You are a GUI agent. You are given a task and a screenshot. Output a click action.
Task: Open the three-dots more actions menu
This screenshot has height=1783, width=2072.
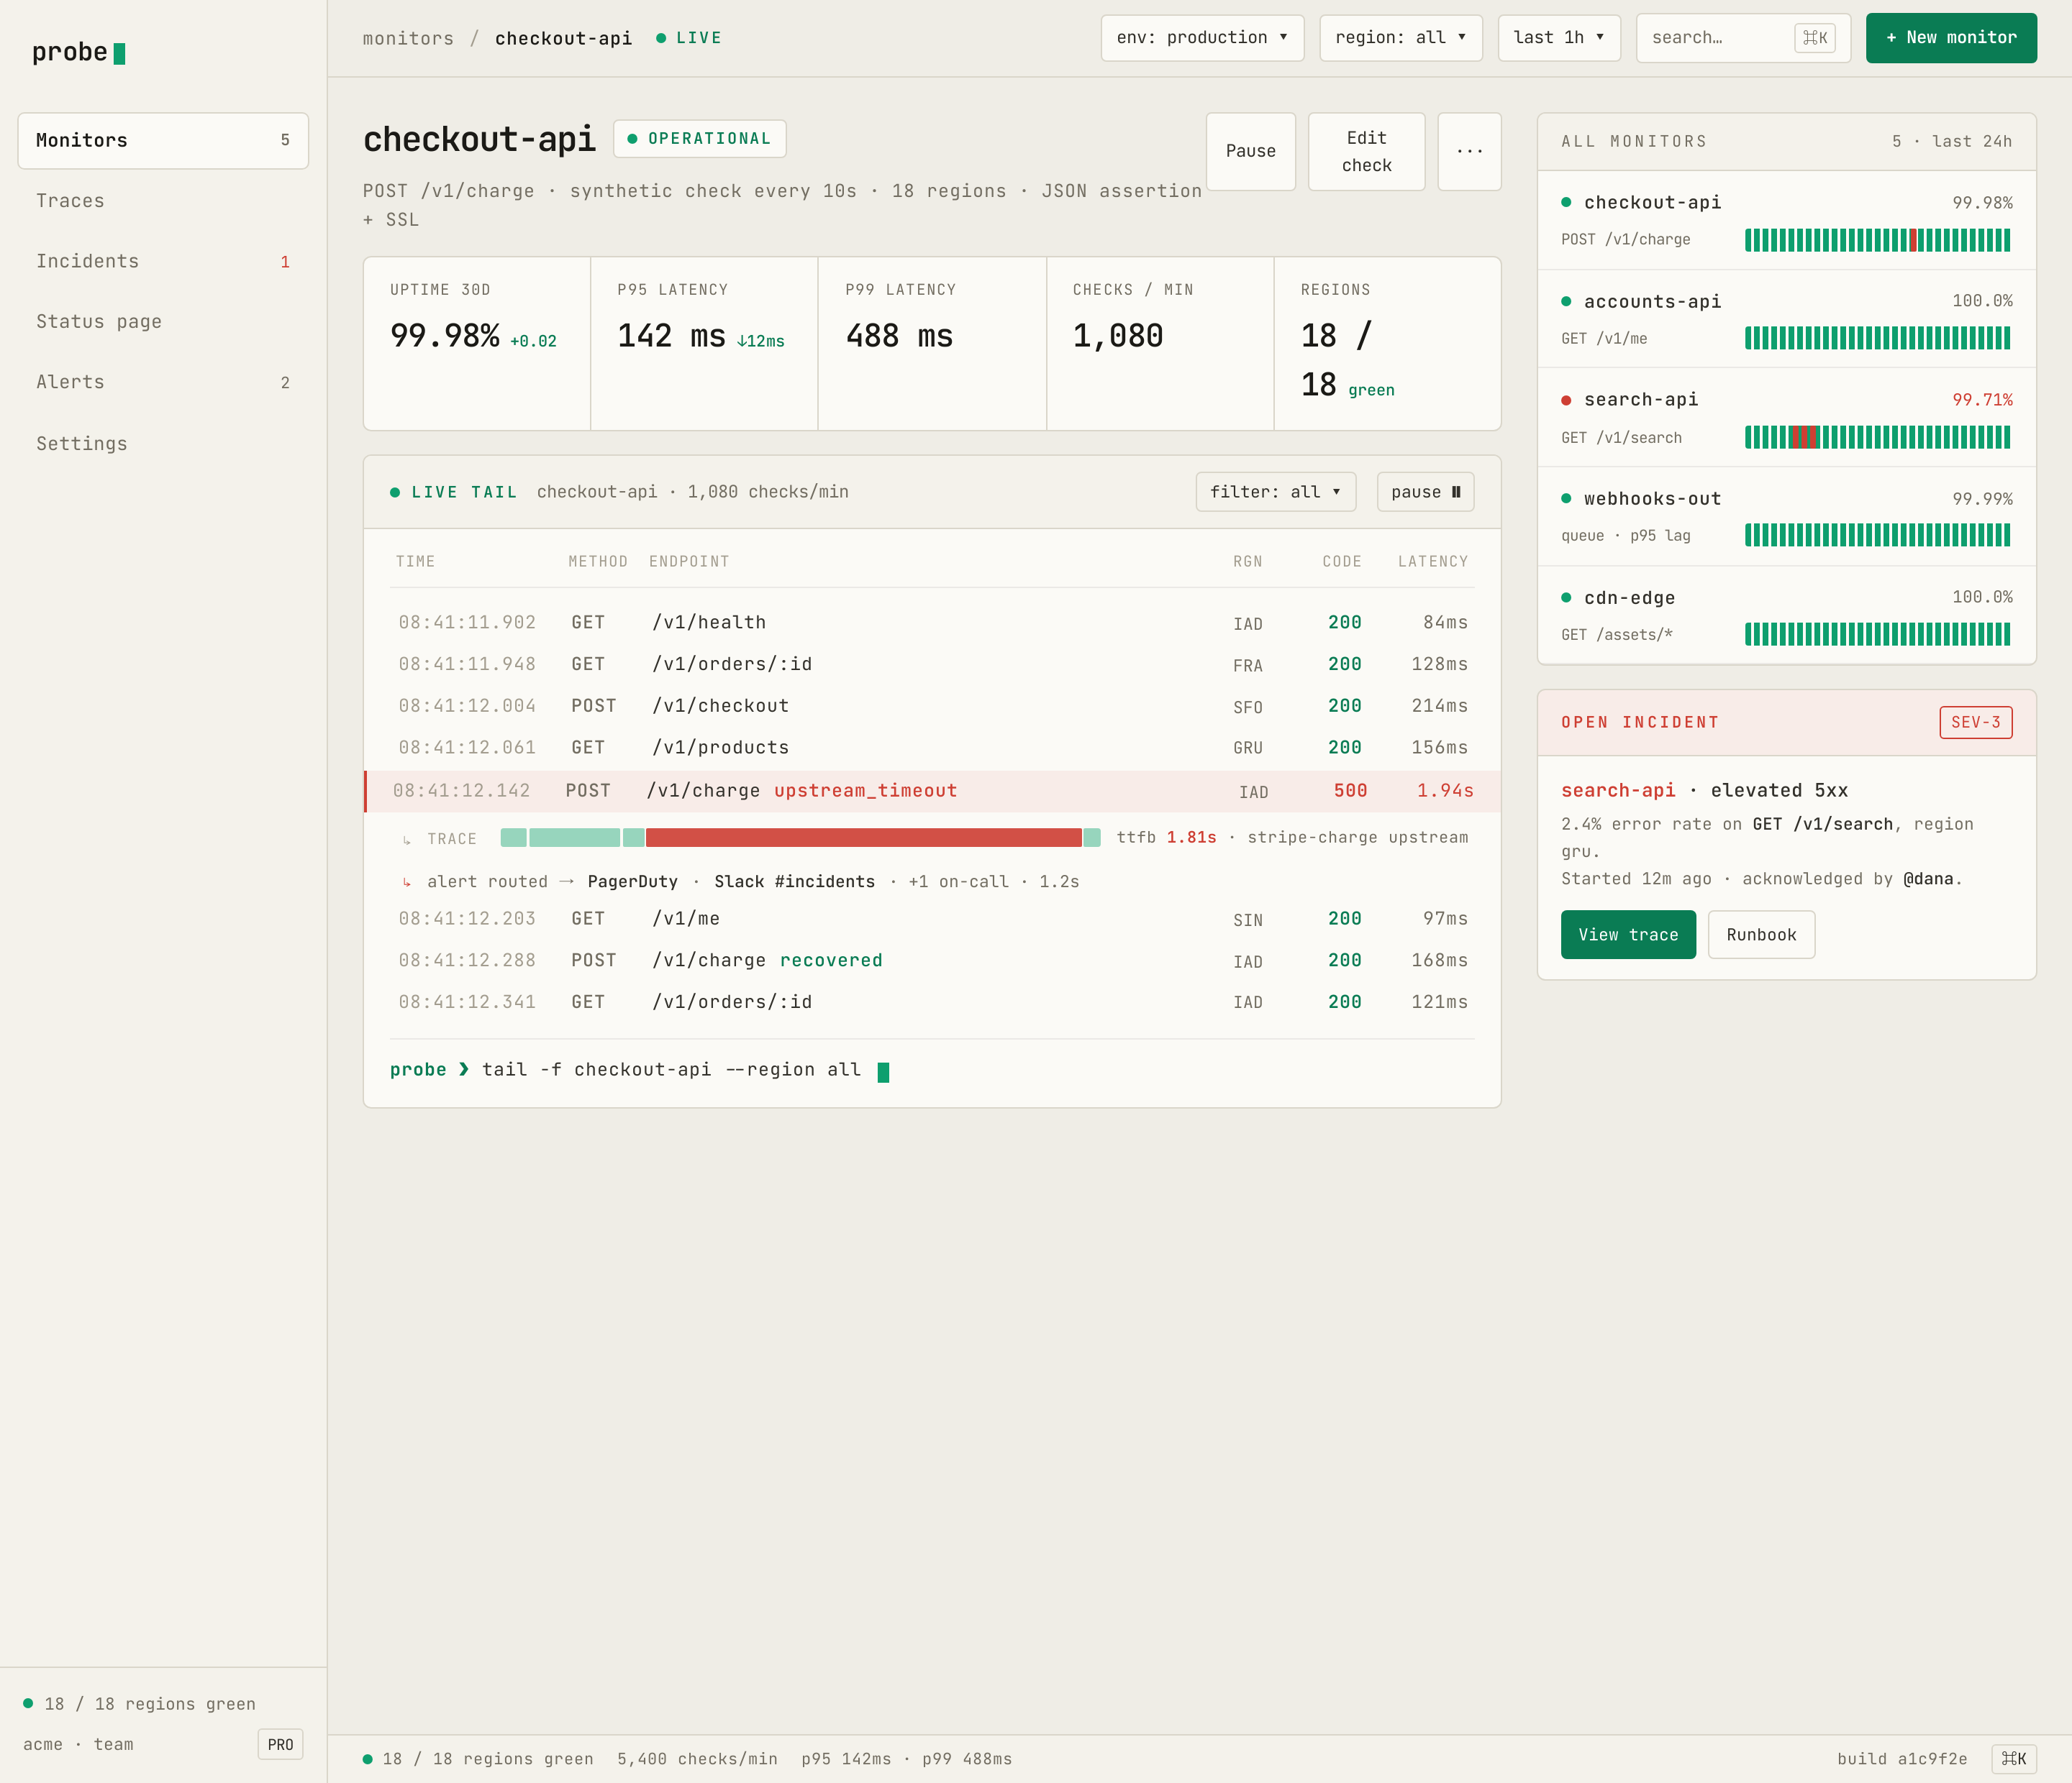point(1469,151)
